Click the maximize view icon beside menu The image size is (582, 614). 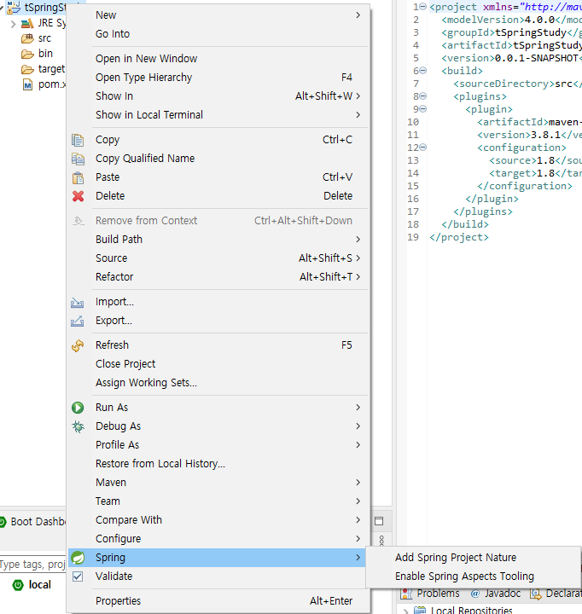pos(379,521)
